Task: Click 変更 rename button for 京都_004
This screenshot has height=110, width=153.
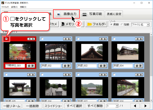Action: pos(138,66)
